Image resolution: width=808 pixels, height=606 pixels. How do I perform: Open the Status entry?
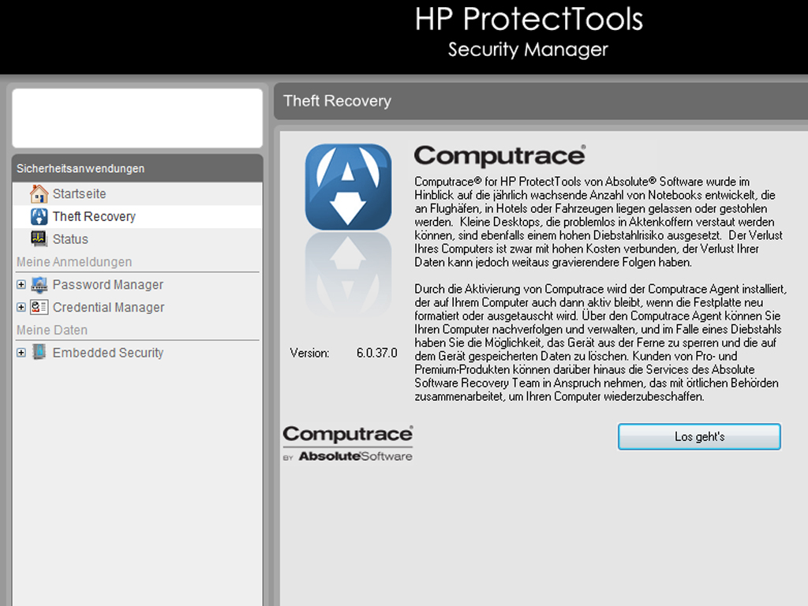pos(70,239)
